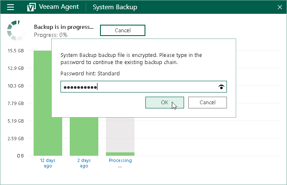Open the 'Processing ...' backup link

click(x=120, y=163)
